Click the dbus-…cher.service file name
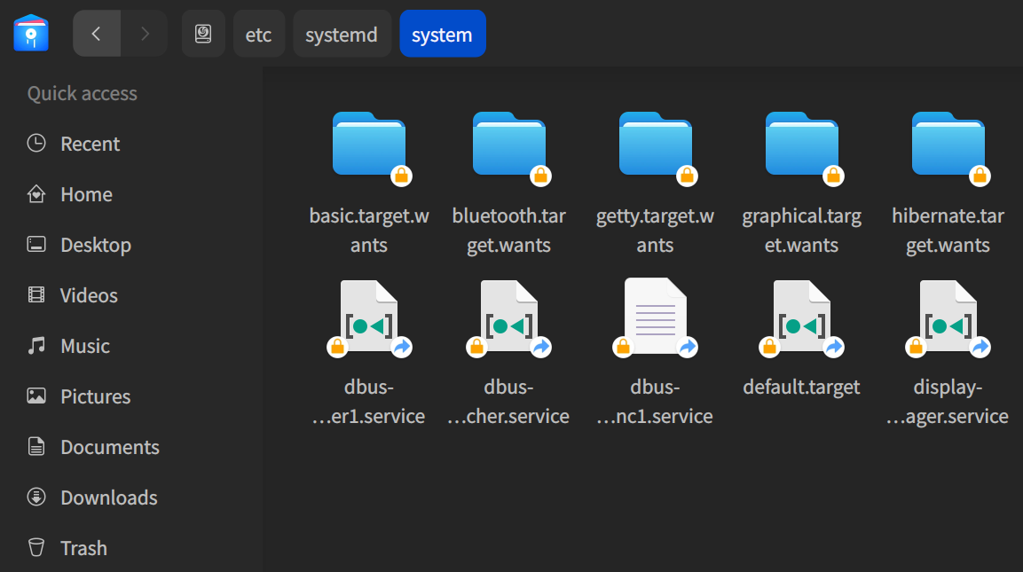The width and height of the screenshot is (1023, 572). (x=508, y=401)
